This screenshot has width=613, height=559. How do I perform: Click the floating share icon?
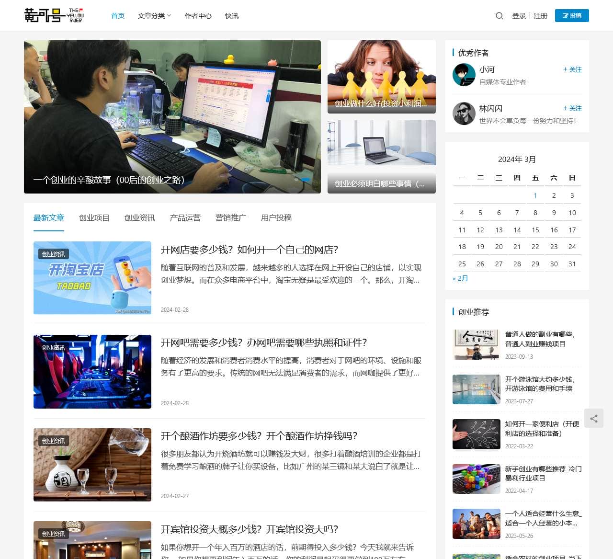coord(594,418)
